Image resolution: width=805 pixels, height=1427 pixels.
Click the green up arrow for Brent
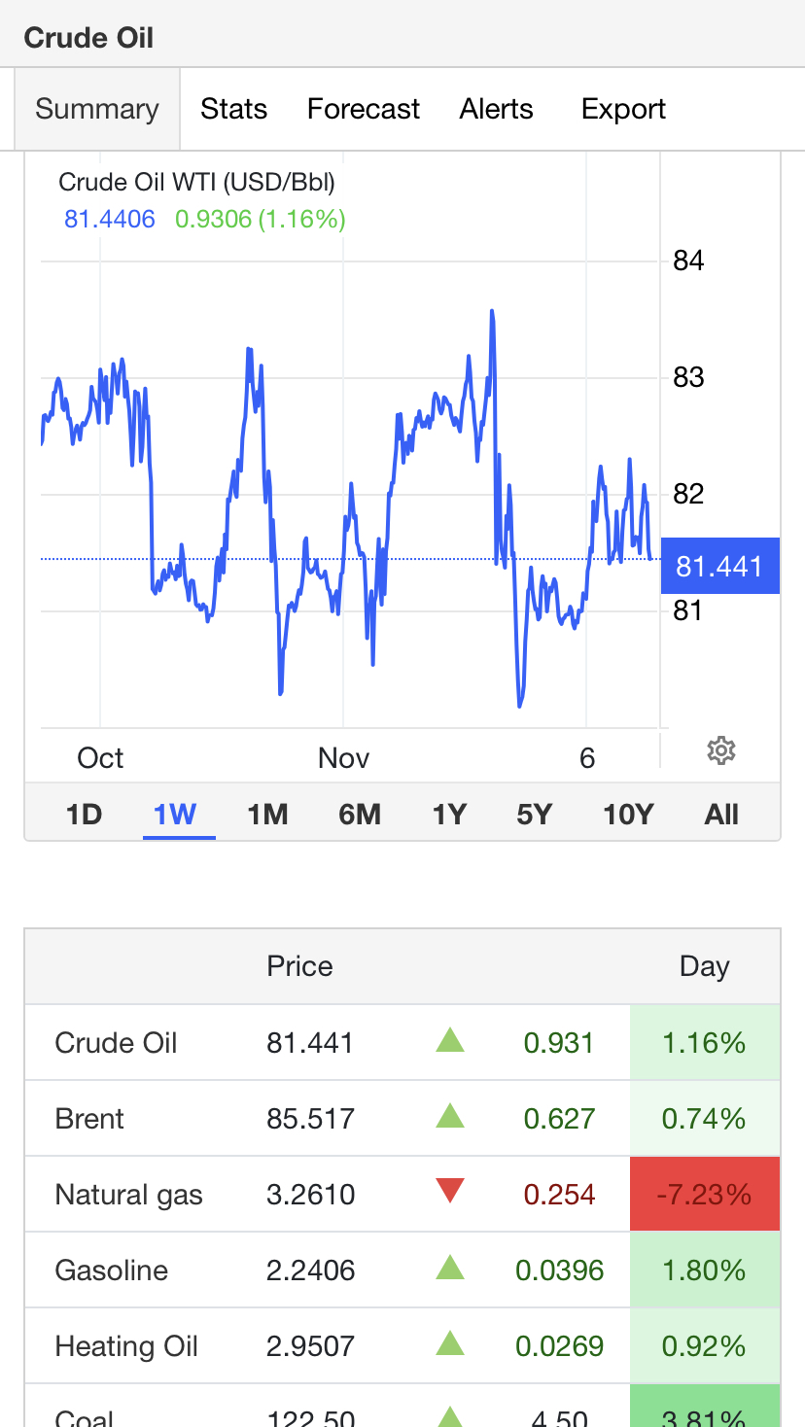pyautogui.click(x=450, y=1117)
